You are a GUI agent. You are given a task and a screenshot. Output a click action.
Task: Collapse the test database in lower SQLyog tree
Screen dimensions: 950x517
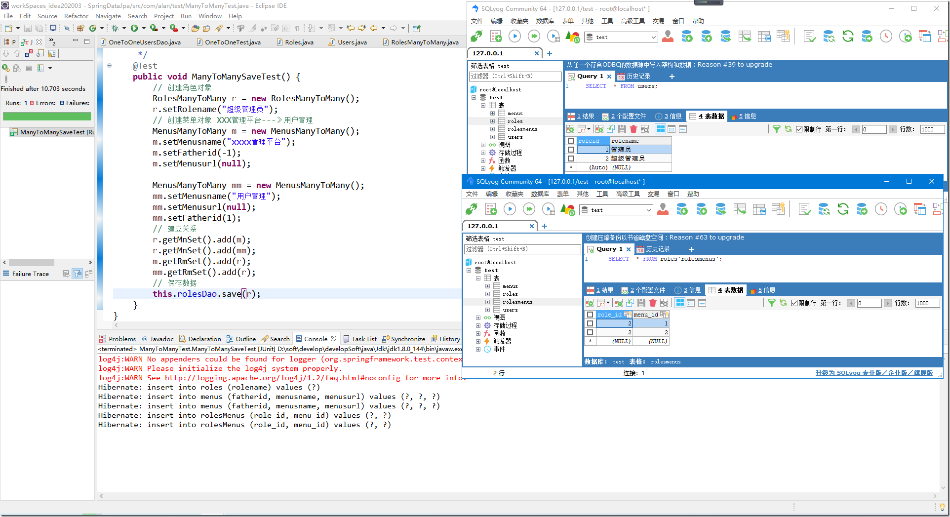click(469, 270)
